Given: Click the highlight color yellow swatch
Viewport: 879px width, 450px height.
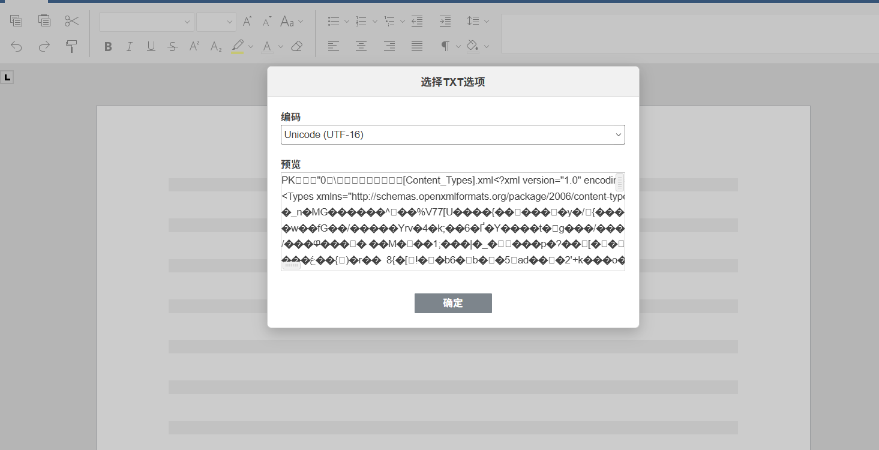Looking at the screenshot, I should 238,53.
